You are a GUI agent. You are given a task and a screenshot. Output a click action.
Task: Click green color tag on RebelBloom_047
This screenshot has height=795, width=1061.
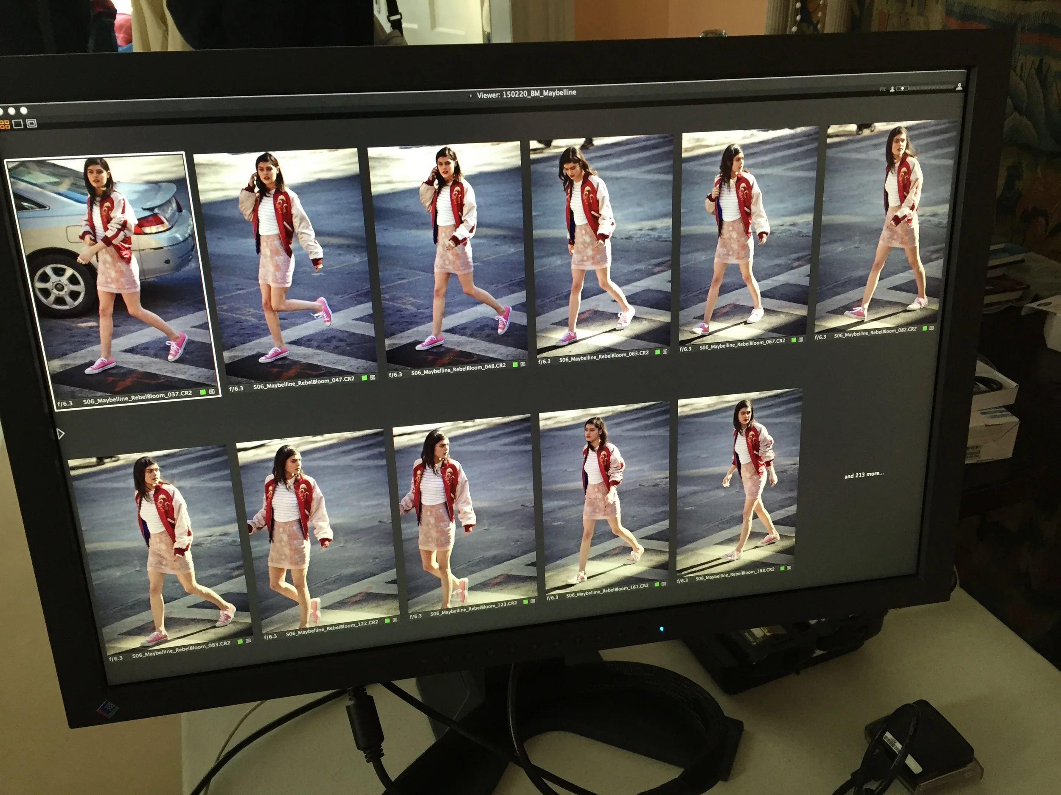point(365,378)
